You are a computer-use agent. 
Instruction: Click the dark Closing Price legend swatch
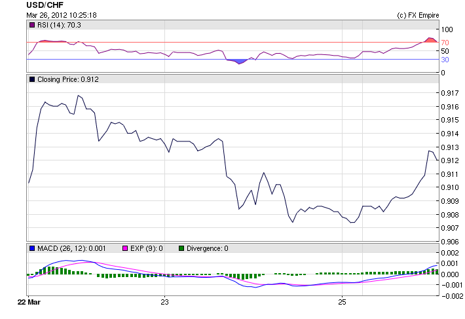coord(32,79)
